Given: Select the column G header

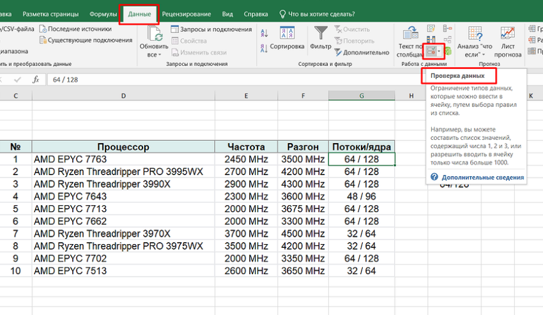Looking at the screenshot, I should point(362,95).
